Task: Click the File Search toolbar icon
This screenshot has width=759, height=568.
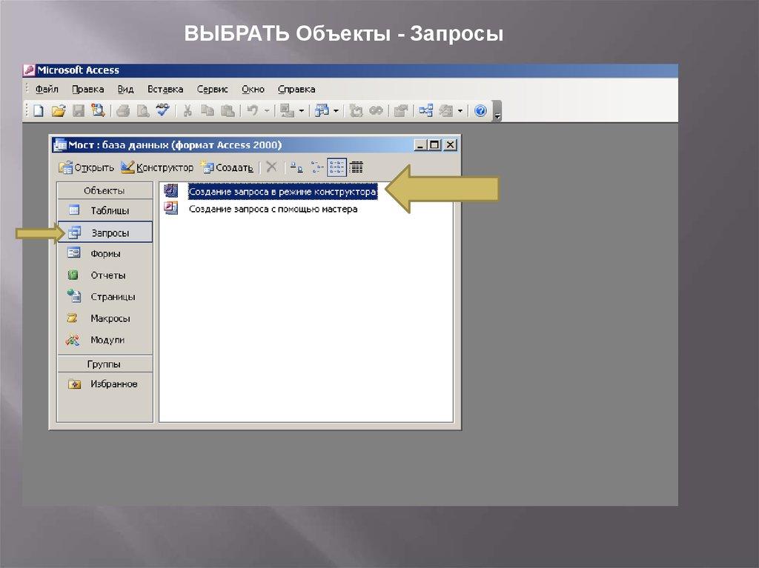Action: (x=97, y=111)
